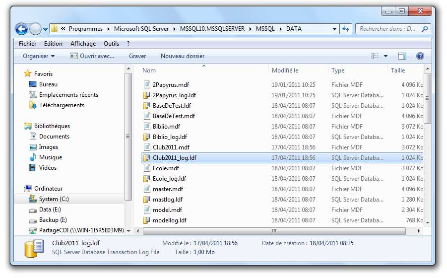Open the help question mark icon

pos(420,56)
